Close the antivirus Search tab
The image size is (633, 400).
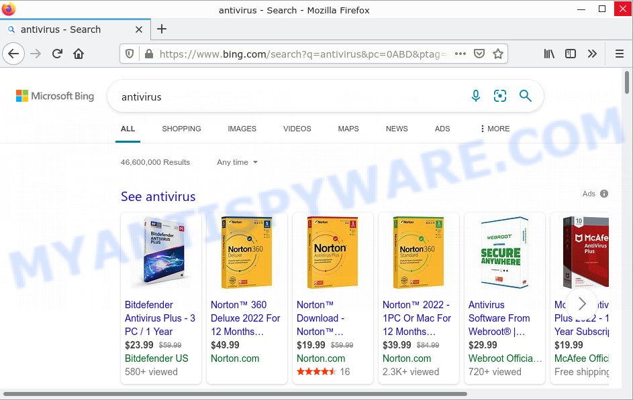click(x=138, y=29)
